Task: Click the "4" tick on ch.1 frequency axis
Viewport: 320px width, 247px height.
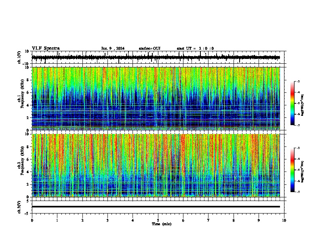Action: (x=28, y=105)
